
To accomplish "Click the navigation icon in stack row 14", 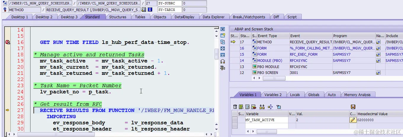I will pyautogui.click(x=378, y=61).
